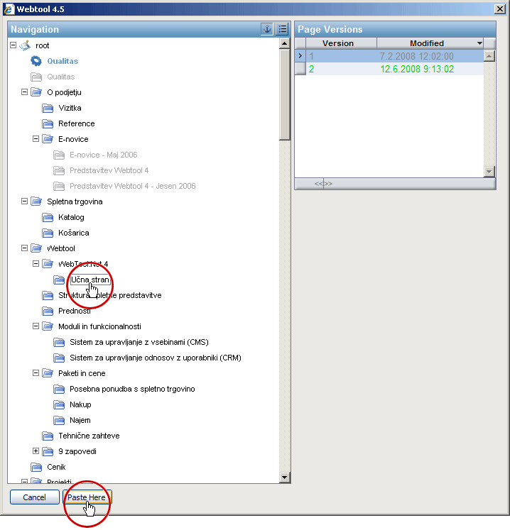Screen dimensions: 510x530
Task: Click the folder icon next to Vizitka
Action: 48,108
